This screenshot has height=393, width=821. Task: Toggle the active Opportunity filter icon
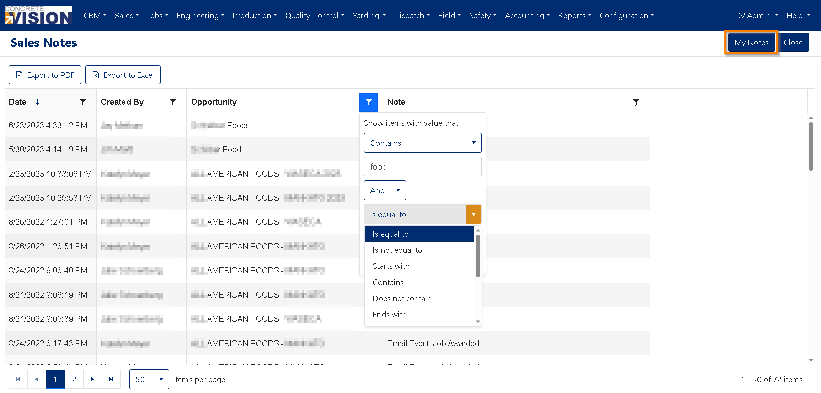point(369,102)
